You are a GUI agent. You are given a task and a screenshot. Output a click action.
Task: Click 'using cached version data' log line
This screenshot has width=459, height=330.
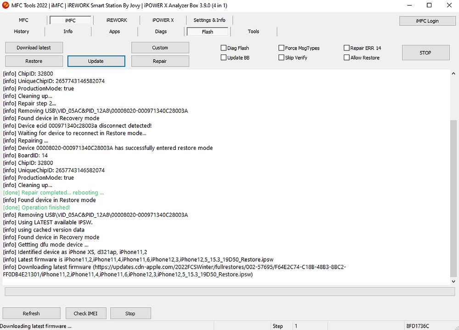coord(44,230)
